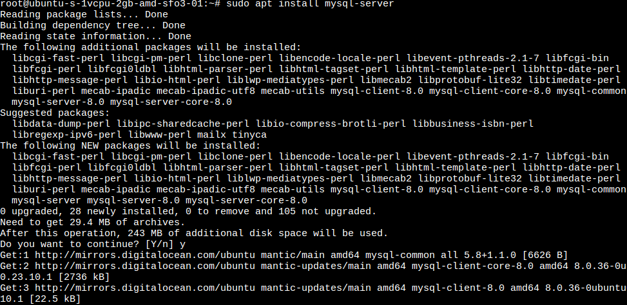Screen dimensions: 627x305
Task: Click 'Reading state information... Done' text
Action: pyautogui.click(x=95, y=37)
